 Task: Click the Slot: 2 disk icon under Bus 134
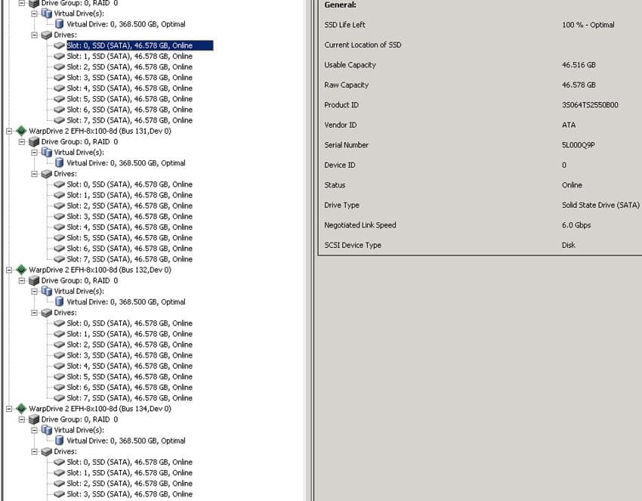pyautogui.click(x=60, y=484)
